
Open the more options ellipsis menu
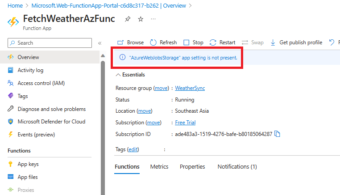(x=153, y=19)
